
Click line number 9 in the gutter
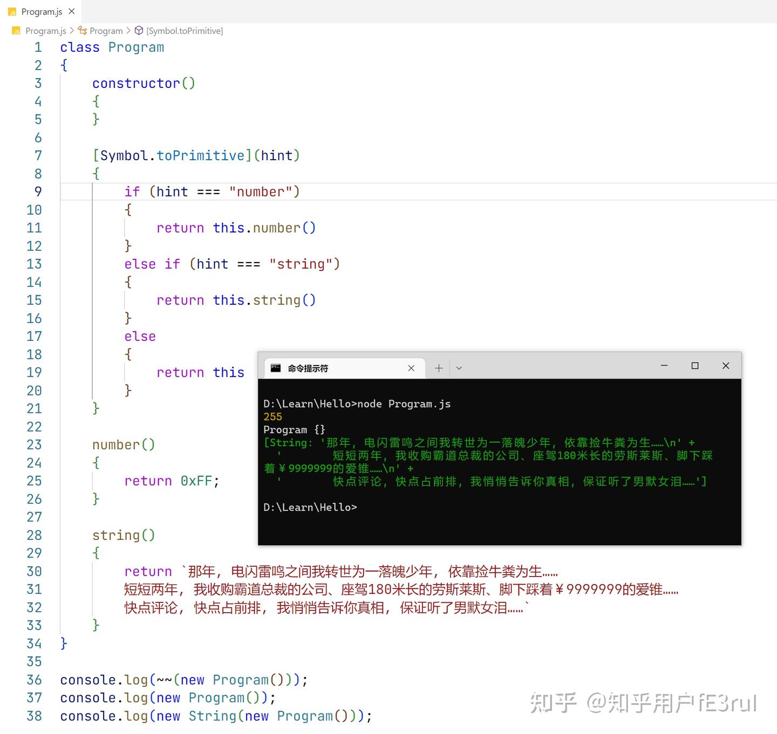38,192
